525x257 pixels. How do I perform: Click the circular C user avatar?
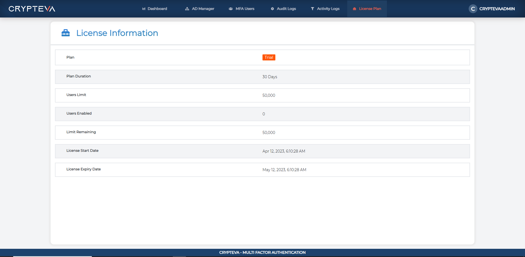coord(473,9)
